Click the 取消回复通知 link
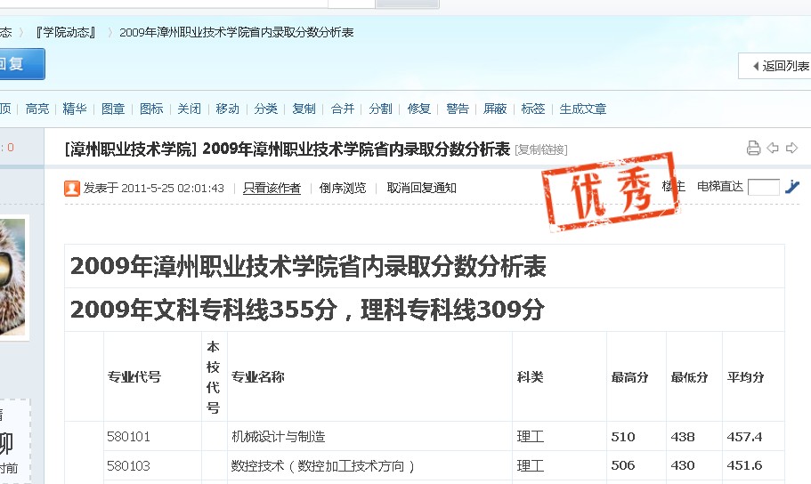The image size is (811, 484). pyautogui.click(x=422, y=189)
